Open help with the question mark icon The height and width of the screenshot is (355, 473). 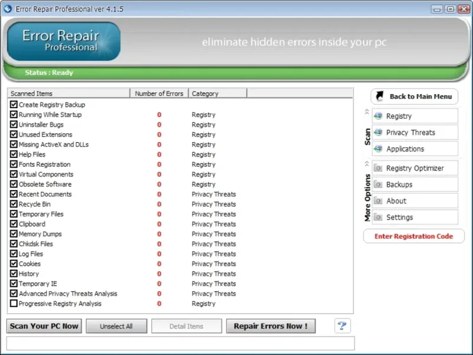tap(342, 326)
